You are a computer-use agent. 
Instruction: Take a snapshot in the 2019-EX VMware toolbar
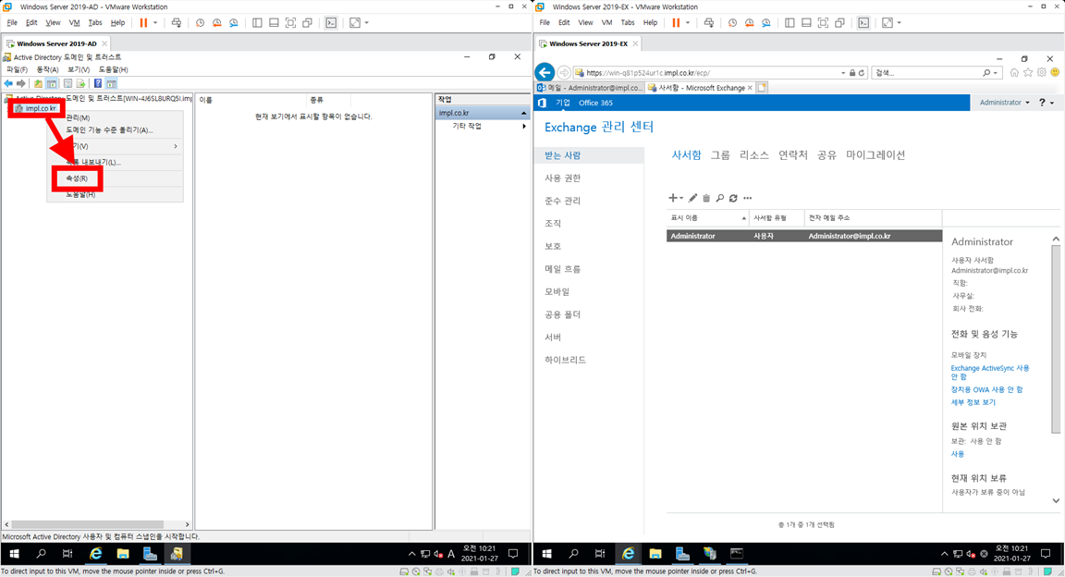[732, 22]
